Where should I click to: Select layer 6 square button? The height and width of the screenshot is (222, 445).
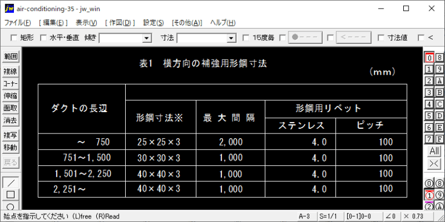pyautogui.click(x=429, y=127)
